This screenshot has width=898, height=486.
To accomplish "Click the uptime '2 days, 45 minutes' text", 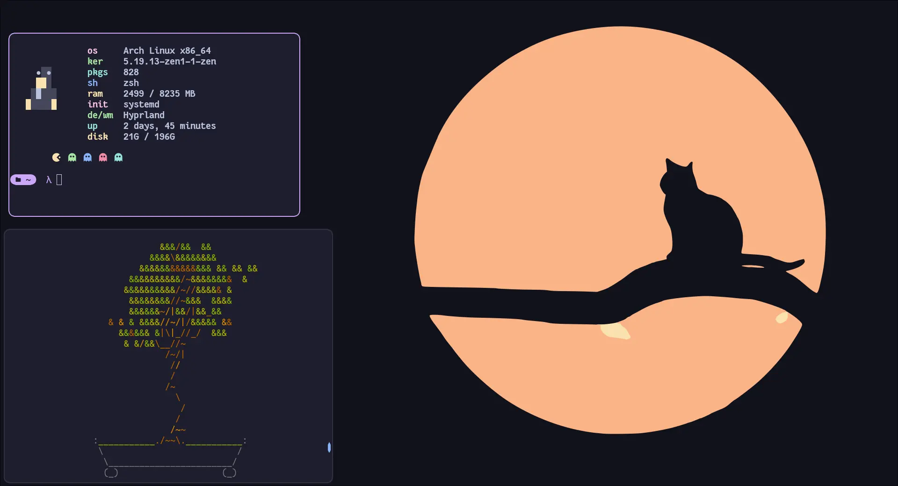I will pyautogui.click(x=169, y=126).
